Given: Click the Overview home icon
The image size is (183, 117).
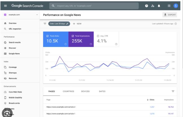Looking at the screenshot, I should point(5,23).
